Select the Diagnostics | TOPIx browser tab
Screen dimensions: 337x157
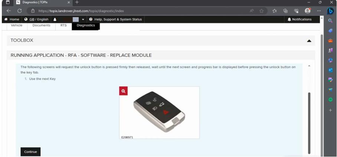pyautogui.click(x=43, y=2)
